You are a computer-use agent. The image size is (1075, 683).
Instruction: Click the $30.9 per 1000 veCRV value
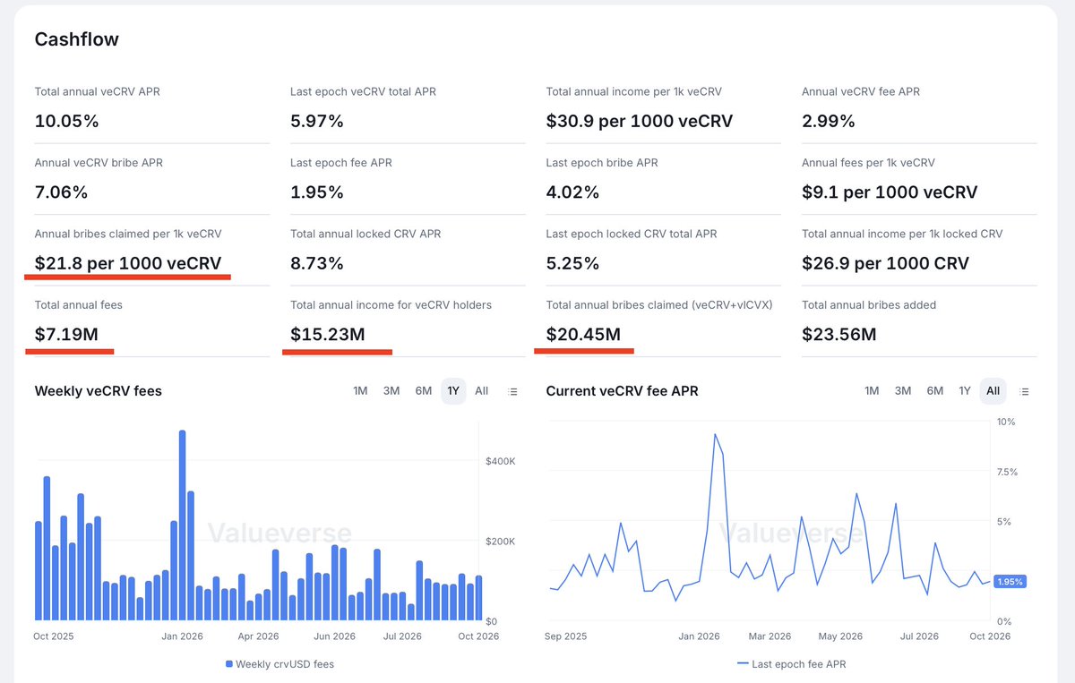(640, 121)
